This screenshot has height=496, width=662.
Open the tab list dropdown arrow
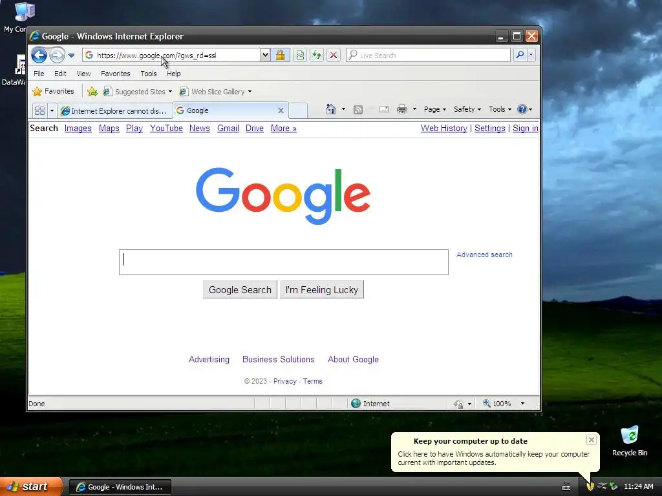point(52,110)
